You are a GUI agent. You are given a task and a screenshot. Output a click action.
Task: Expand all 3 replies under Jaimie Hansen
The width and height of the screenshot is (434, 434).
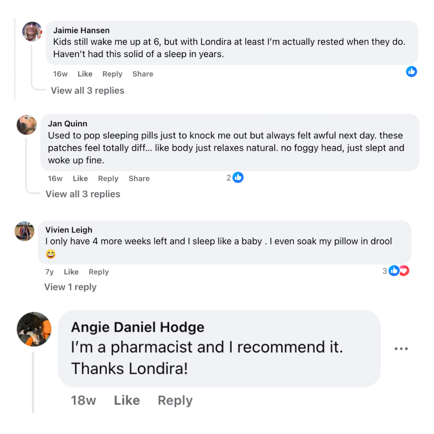pyautogui.click(x=88, y=91)
